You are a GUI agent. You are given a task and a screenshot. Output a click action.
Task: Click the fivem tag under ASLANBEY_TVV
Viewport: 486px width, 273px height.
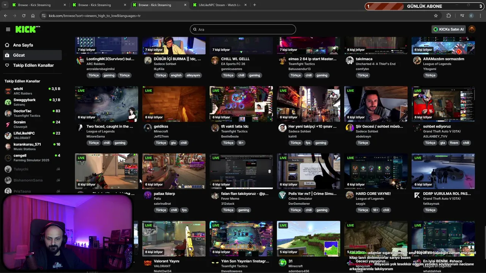click(x=454, y=143)
